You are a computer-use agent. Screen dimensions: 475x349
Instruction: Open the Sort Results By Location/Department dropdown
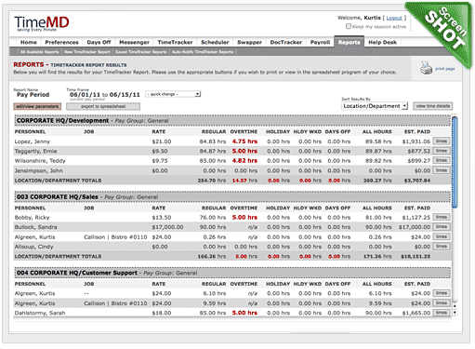click(x=375, y=106)
